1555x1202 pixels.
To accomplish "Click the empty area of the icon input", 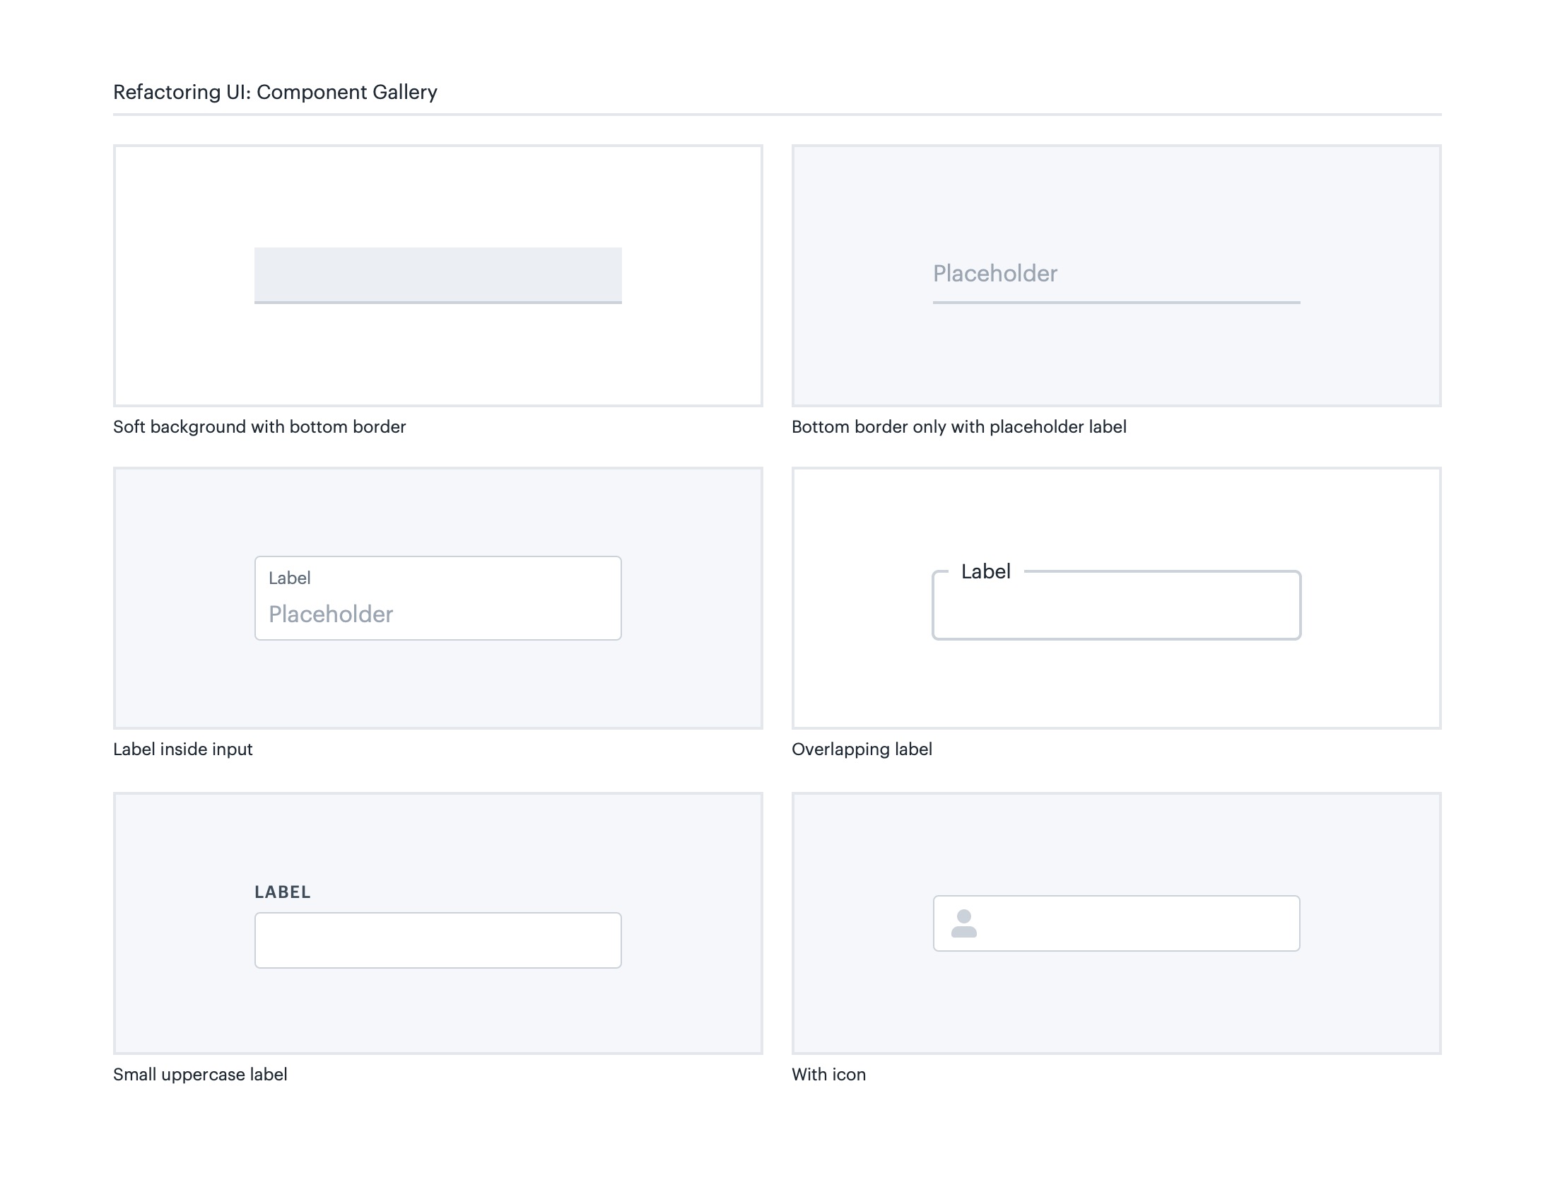I will 1139,923.
